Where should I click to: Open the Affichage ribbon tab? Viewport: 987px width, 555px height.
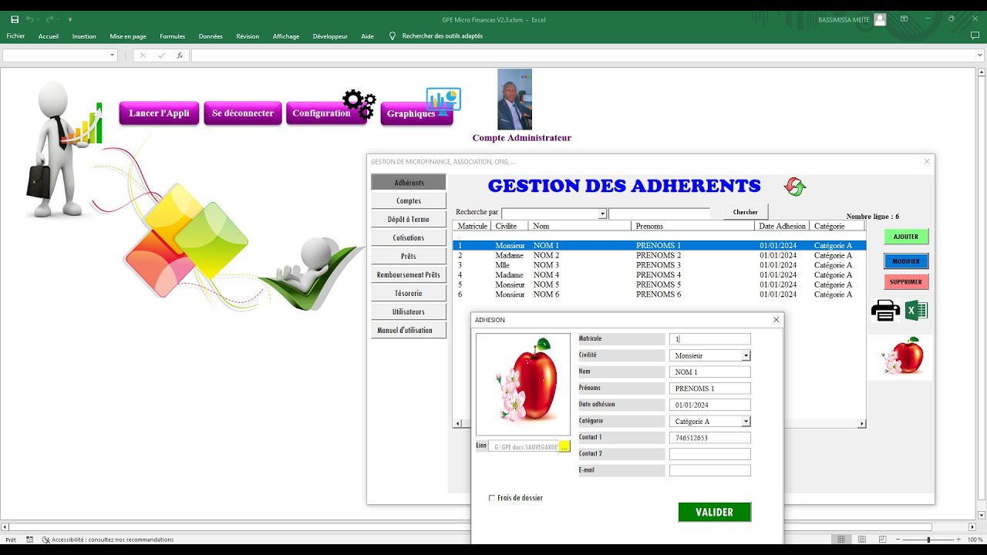[x=285, y=36]
